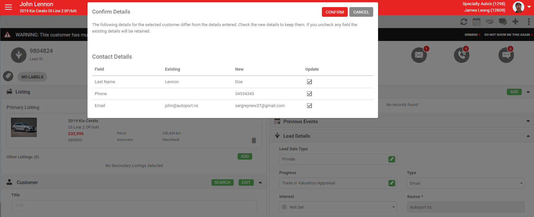534x217 pixels.
Task: Open the Interest dropdown showing Not Set
Action: pyautogui.click(x=338, y=207)
